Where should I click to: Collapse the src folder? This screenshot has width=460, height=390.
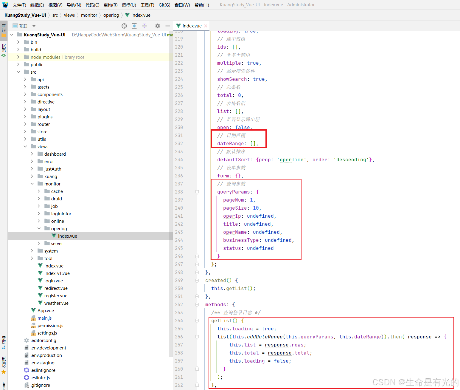(x=18, y=72)
